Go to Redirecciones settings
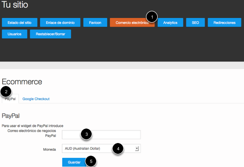This screenshot has width=244, height=167. (225, 23)
